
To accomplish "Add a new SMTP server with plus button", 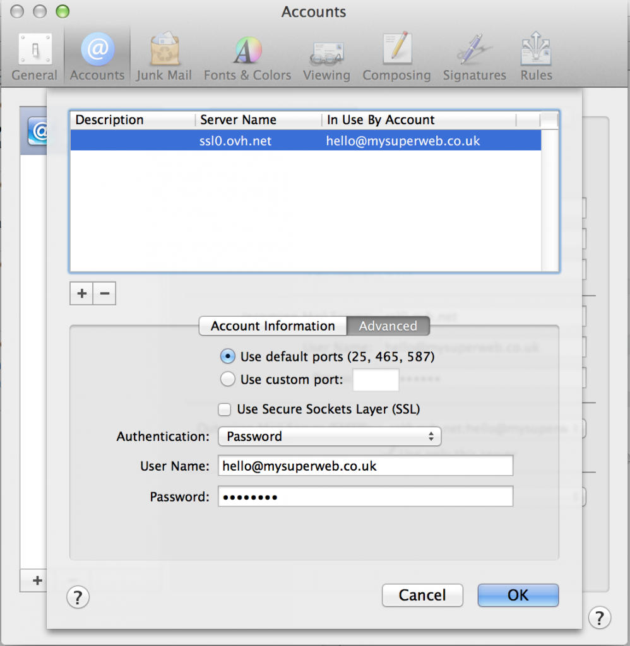I will 81,293.
